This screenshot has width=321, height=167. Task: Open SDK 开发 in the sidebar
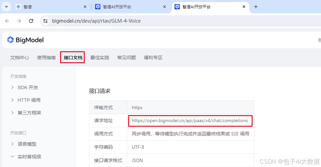(x=28, y=87)
